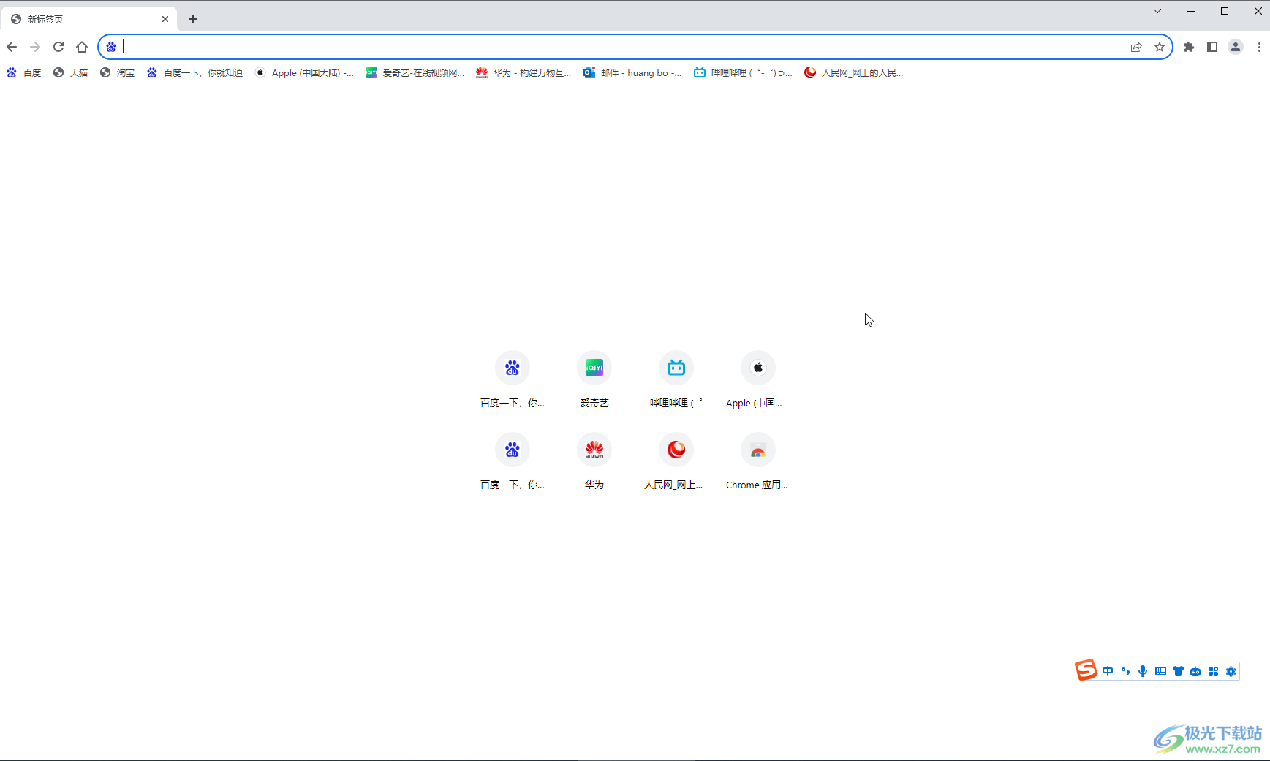Open the 爱奇艺 shortcut tile
Viewport: 1270px width, 761px height.
(x=594, y=379)
